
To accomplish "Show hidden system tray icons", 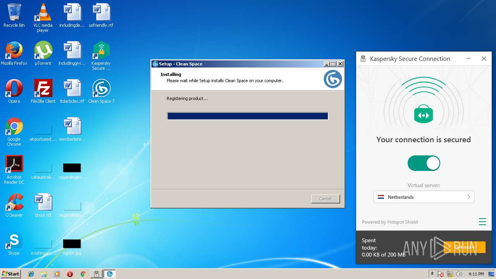I will click(432, 274).
